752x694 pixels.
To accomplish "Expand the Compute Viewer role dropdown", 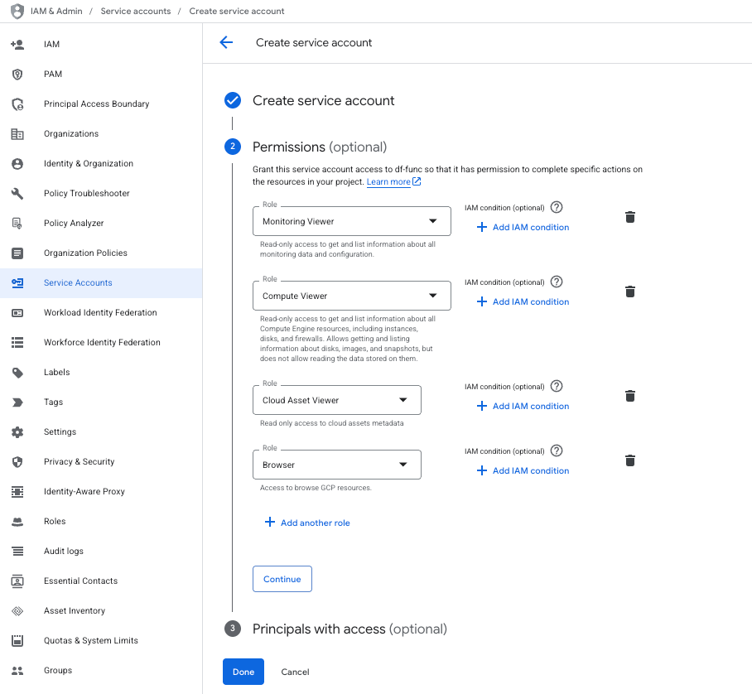I will click(x=351, y=296).
